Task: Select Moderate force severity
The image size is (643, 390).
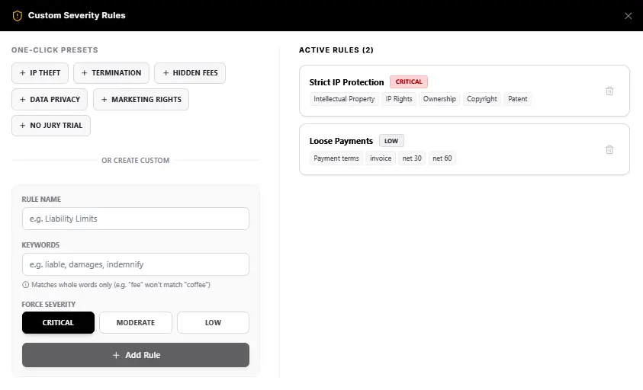Action: 136,323
